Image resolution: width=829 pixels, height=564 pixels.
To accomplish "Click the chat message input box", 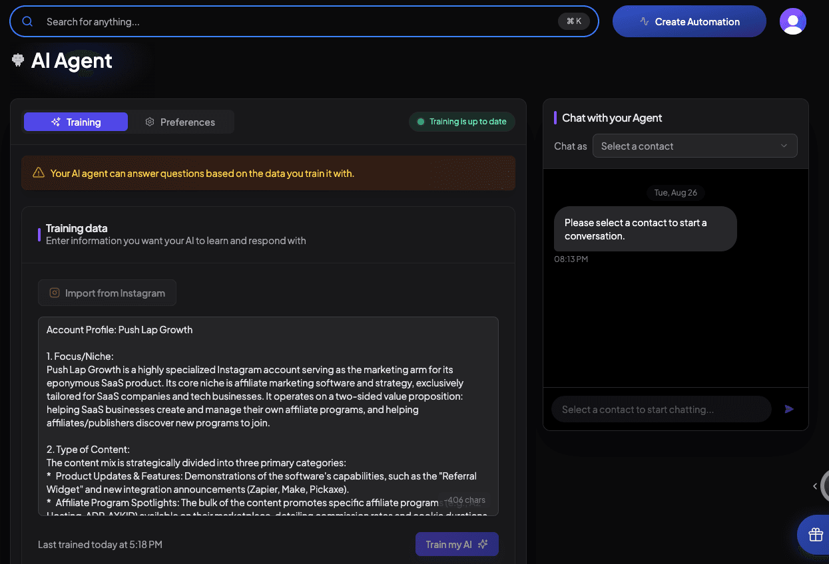I will click(661, 410).
